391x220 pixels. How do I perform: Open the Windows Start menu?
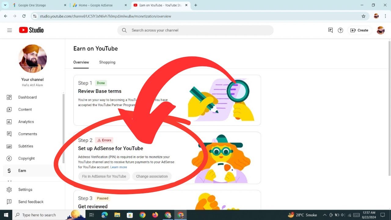tap(6, 215)
